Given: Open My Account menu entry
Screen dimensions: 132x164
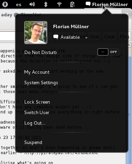Looking at the screenshot, I should coord(37,72).
